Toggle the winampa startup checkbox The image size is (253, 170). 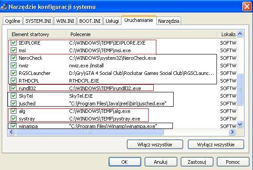[x=13, y=126]
